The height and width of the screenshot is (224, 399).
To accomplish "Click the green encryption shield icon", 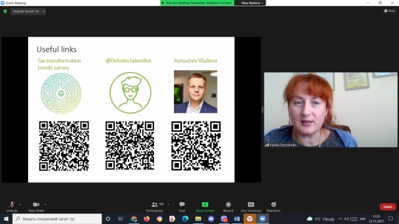I will coord(5,11).
